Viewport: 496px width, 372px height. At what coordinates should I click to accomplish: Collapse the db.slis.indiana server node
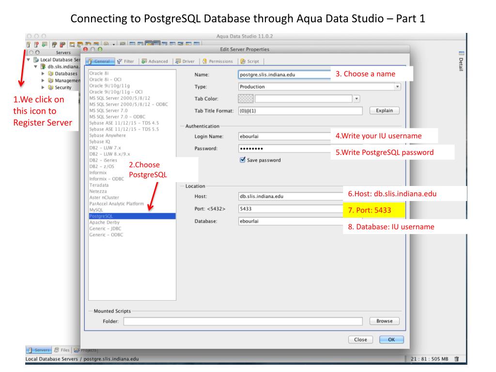pyautogui.click(x=35, y=66)
